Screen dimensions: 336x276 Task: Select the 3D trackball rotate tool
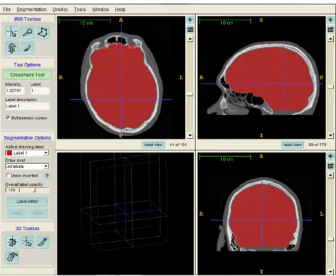12,242
